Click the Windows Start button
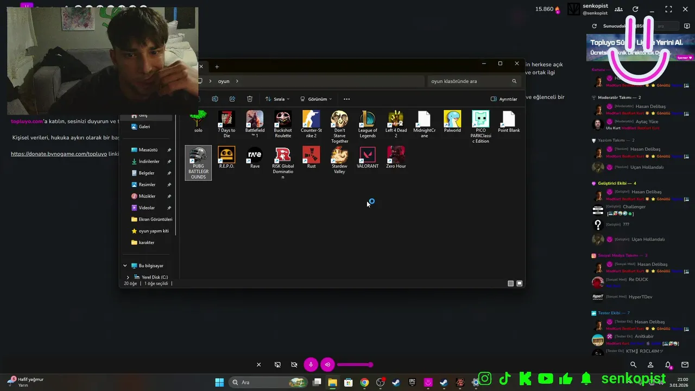 (x=219, y=382)
